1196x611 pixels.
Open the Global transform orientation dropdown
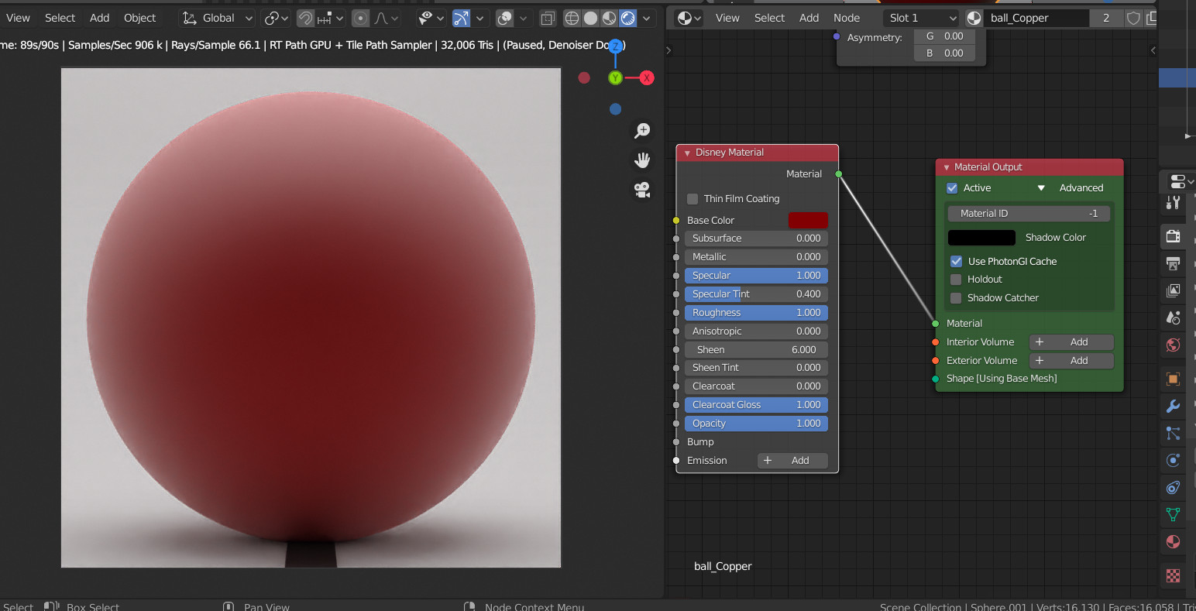218,18
